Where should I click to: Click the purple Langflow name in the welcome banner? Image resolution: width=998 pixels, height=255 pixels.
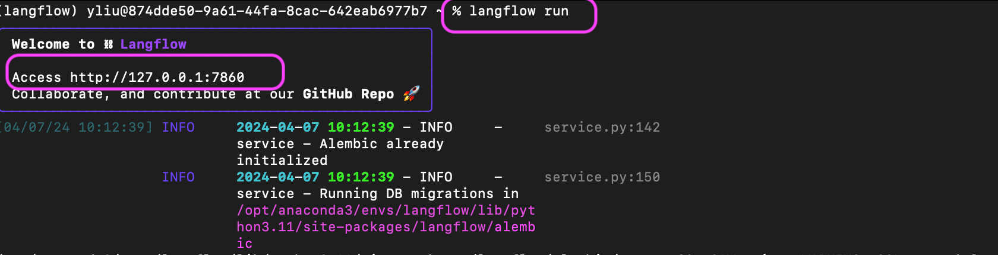[153, 44]
